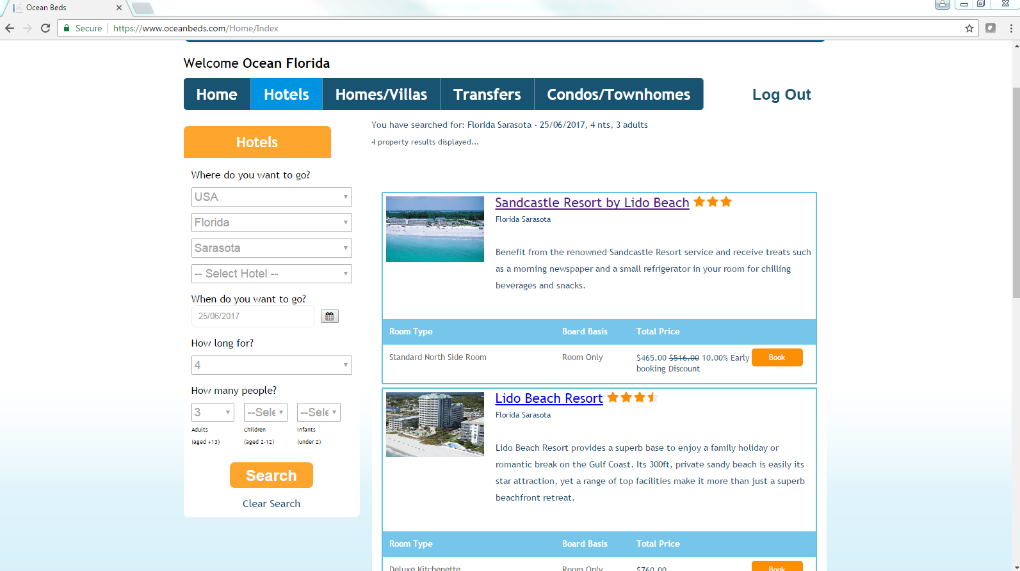Open a new browser tab

[143, 8]
